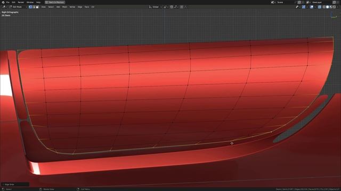
Task: Click the scene browse icon
Action: (x=273, y=2)
